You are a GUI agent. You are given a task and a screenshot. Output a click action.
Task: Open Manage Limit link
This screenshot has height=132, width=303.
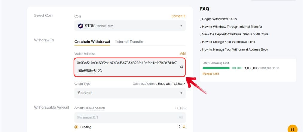pyautogui.click(x=211, y=74)
